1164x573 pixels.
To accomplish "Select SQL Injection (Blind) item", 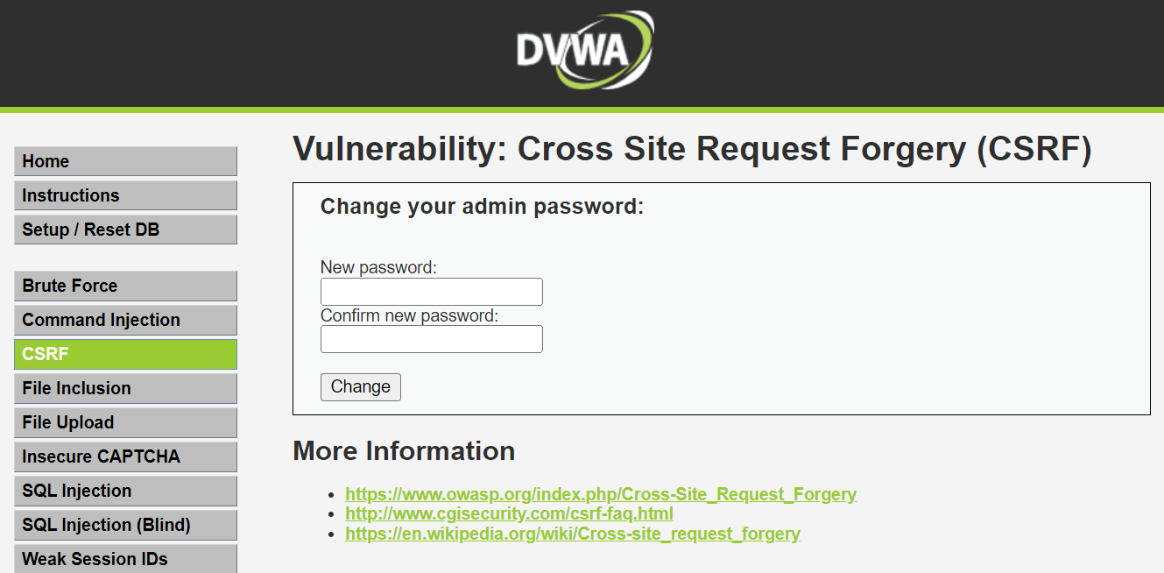I will (125, 525).
